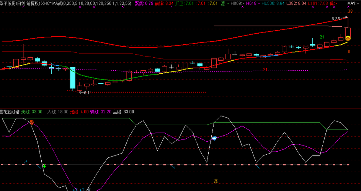
Task: Click the stock title 华平股份(日线,前复权)
Action: coord(20,3)
